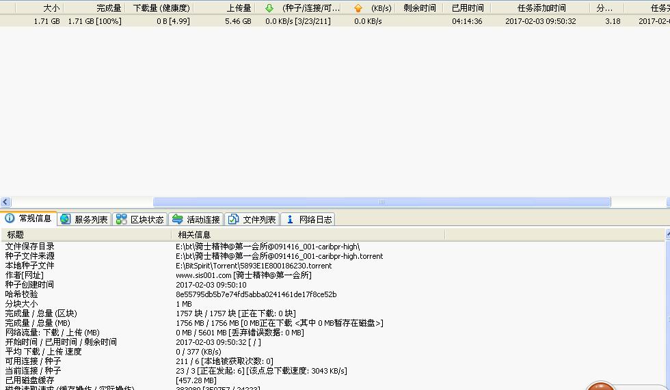Sort tasks by 大小 column header
This screenshot has height=390, width=670.
coord(51,8)
